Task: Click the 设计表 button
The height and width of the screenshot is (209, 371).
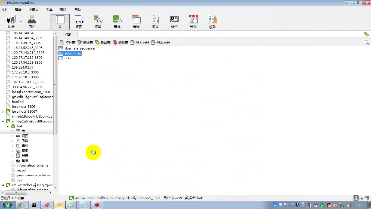Action: tap(85, 42)
